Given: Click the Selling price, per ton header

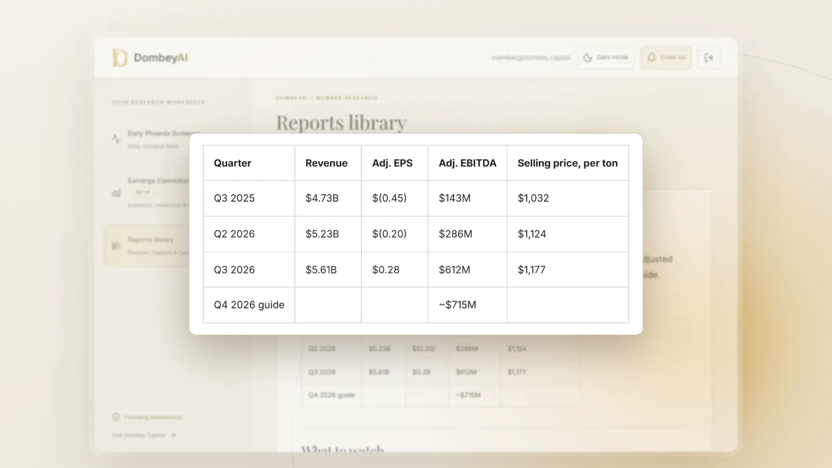Looking at the screenshot, I should point(568,163).
